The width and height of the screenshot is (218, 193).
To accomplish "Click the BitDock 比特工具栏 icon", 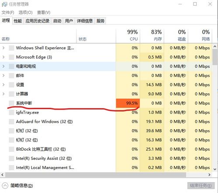I will pyautogui.click(x=11, y=149).
